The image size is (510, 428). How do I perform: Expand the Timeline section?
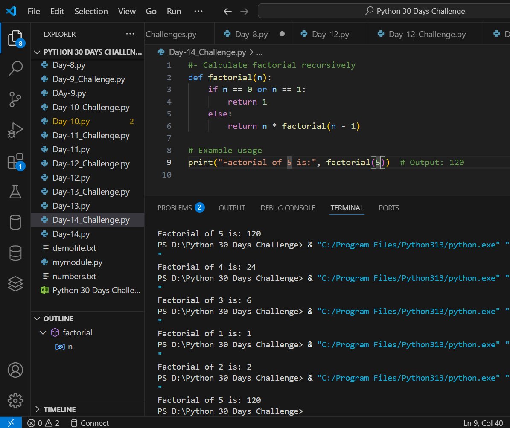pyautogui.click(x=88, y=410)
